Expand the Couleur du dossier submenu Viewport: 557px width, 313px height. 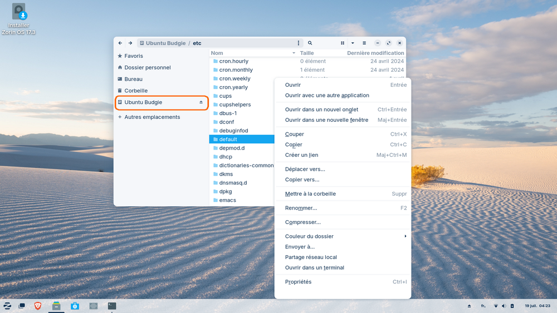[345, 236]
